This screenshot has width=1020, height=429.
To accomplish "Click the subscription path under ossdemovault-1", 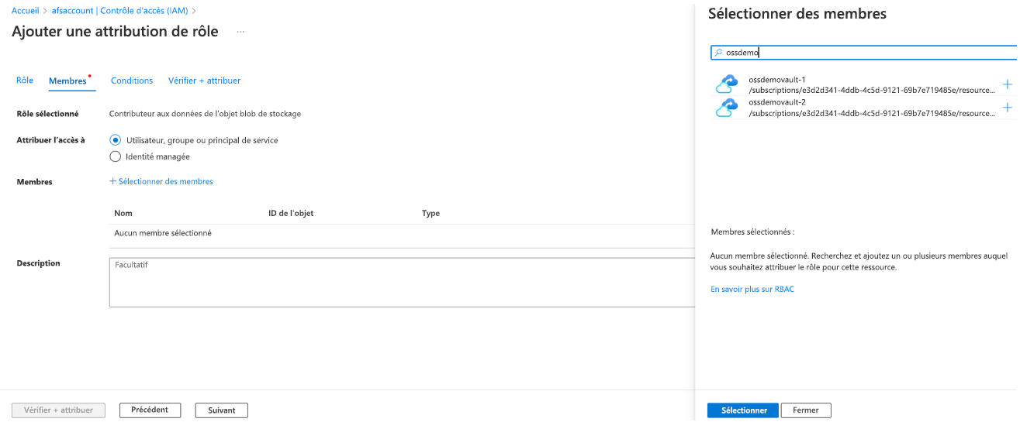I will point(871,91).
